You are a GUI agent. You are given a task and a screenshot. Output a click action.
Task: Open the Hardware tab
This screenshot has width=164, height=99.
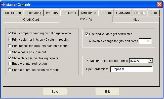[x=123, y=13]
